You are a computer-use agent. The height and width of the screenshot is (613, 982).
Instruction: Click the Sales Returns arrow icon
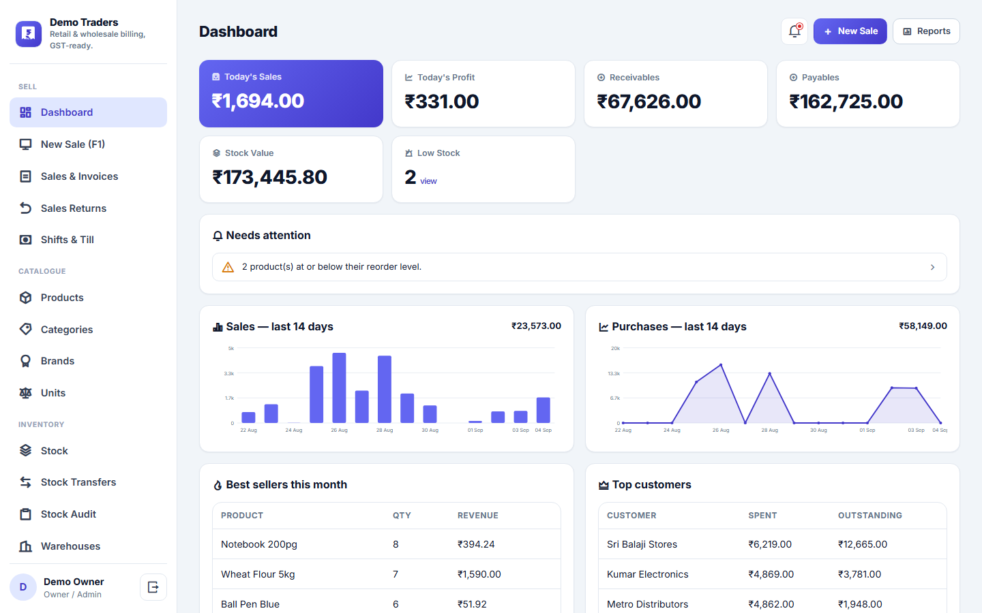(26, 208)
